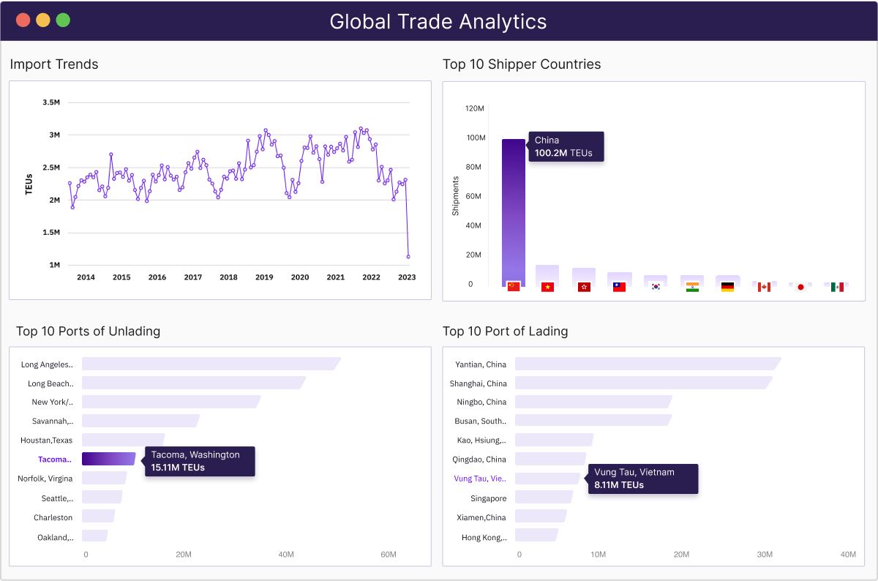
Task: Select the Vietnam flag icon
Action: [547, 286]
